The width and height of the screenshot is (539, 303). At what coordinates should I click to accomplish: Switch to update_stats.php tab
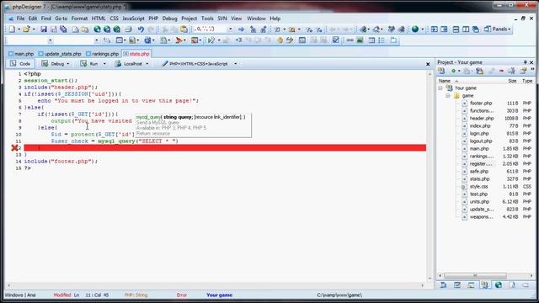pyautogui.click(x=60, y=54)
